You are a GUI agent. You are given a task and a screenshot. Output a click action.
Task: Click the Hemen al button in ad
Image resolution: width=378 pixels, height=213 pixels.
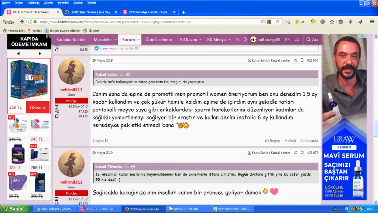38,107
